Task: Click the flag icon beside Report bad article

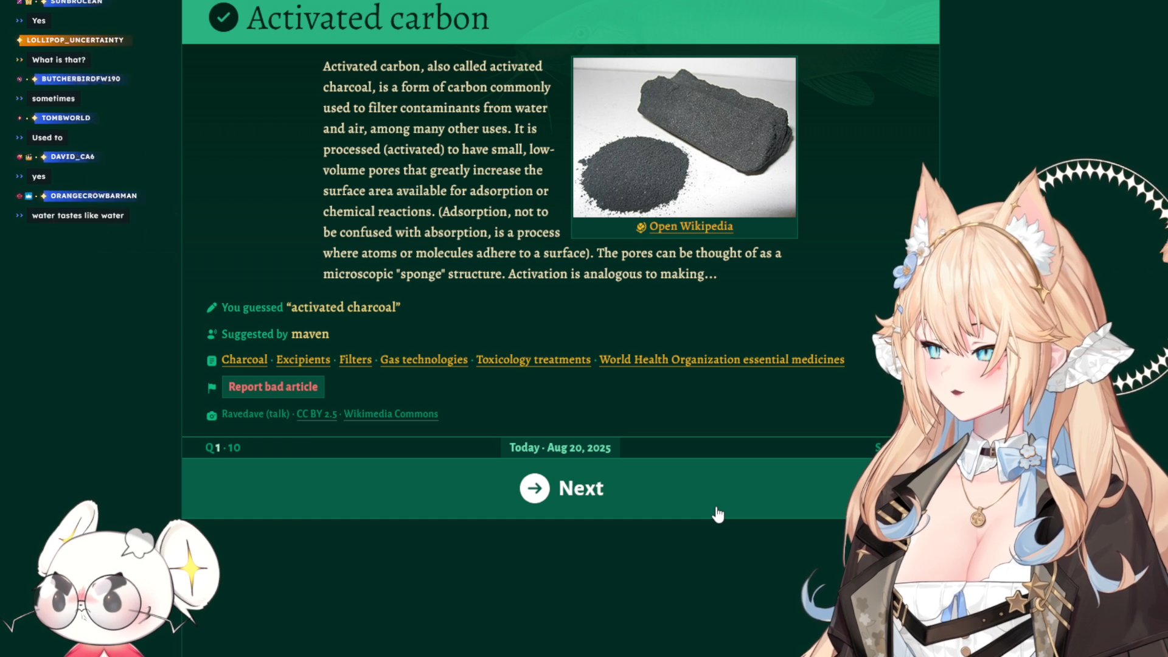Action: pyautogui.click(x=212, y=388)
